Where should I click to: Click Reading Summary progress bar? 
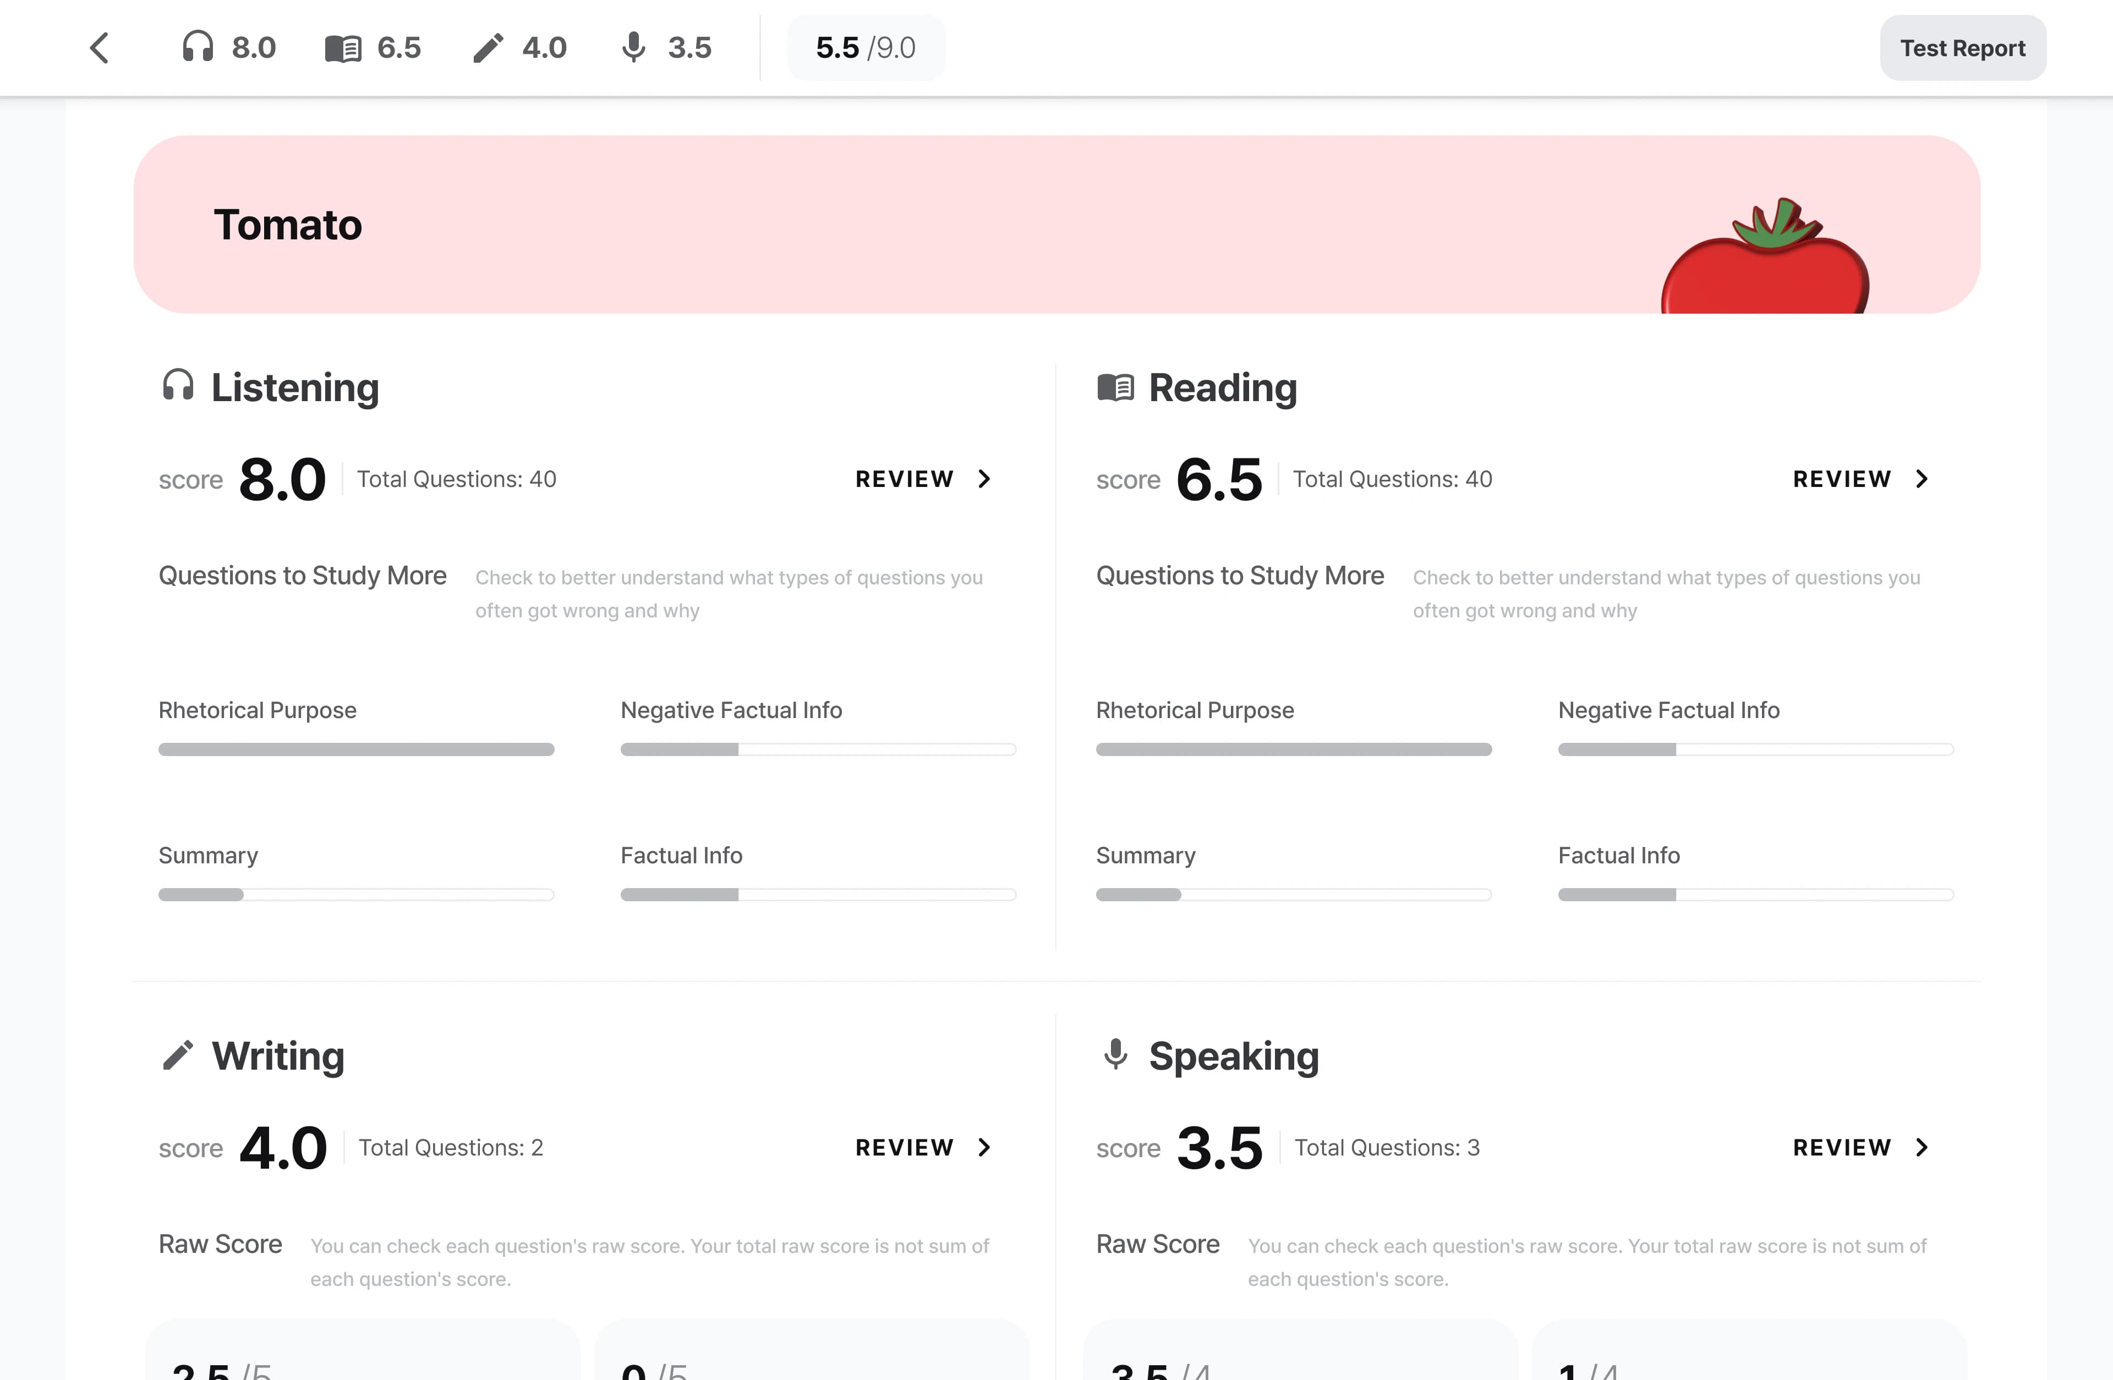tap(1294, 895)
